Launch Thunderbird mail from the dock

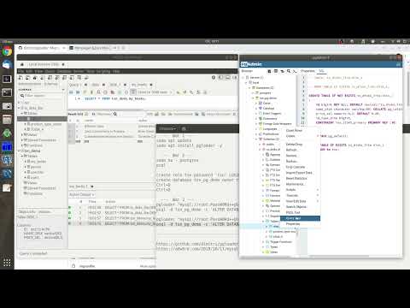coord(7,65)
